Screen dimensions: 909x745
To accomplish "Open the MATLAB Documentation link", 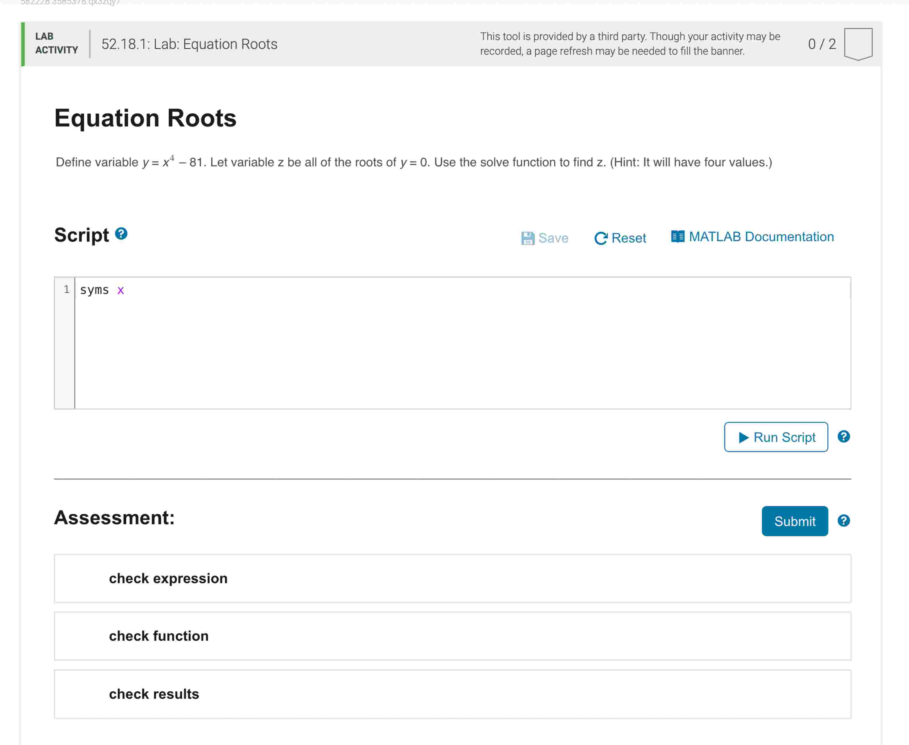I will [x=761, y=236].
